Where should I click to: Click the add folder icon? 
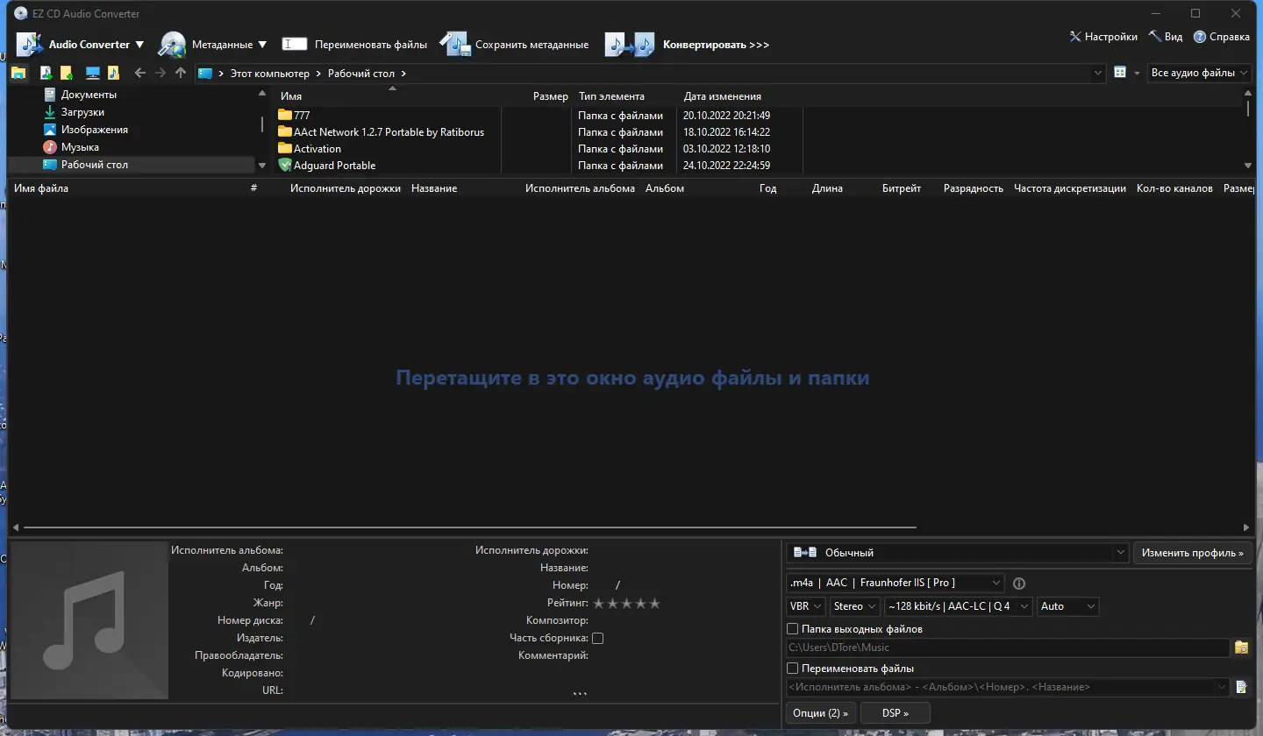(x=67, y=73)
